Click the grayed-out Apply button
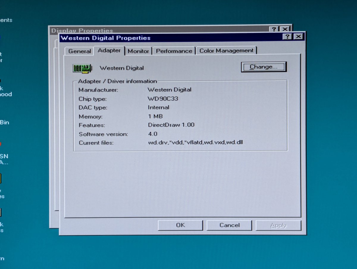357x269 pixels. pos(278,225)
